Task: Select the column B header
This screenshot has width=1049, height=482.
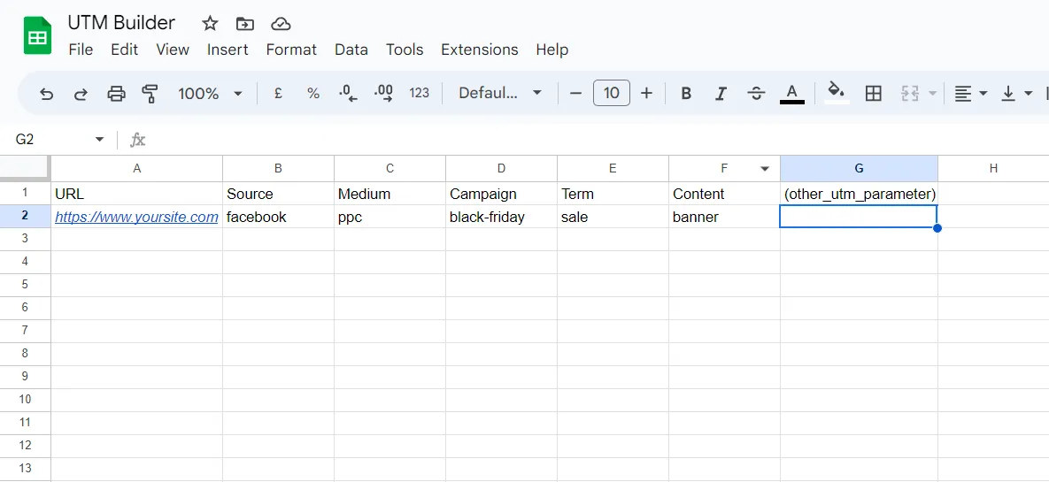Action: (x=278, y=168)
